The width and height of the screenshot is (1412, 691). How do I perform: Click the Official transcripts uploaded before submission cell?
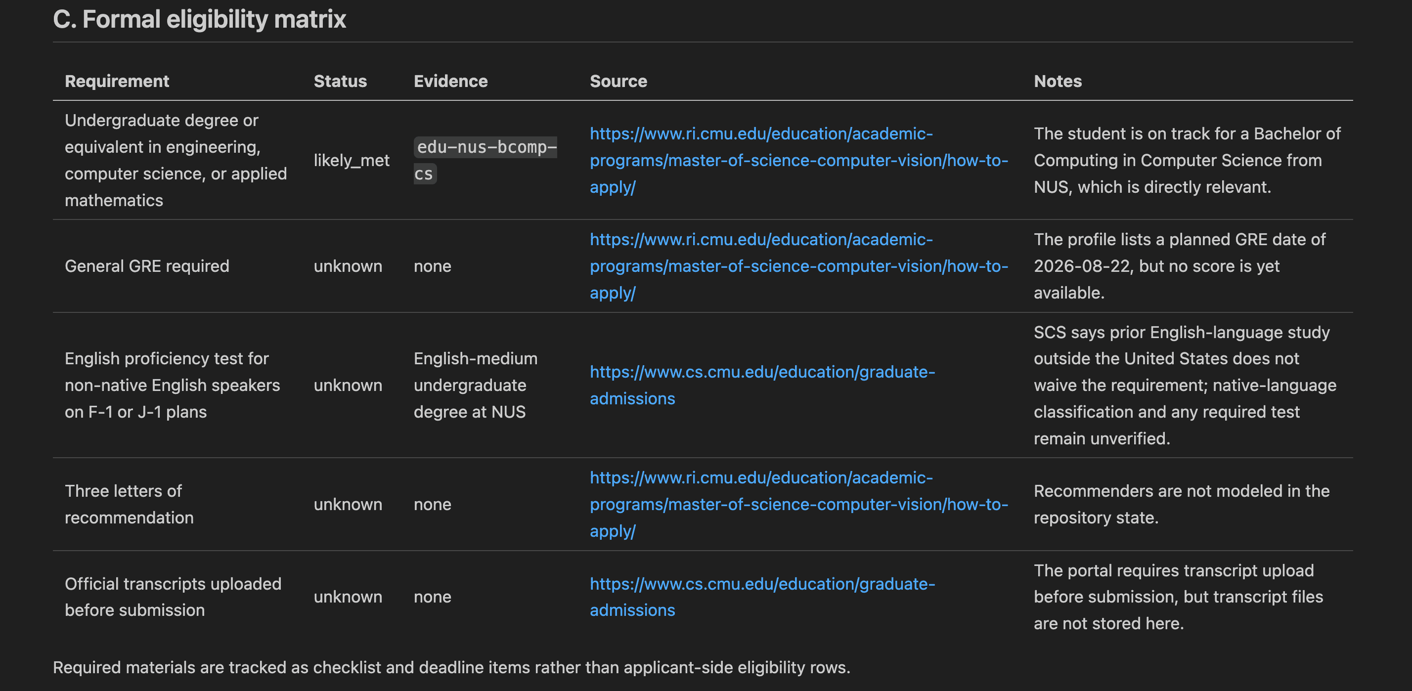pos(173,597)
